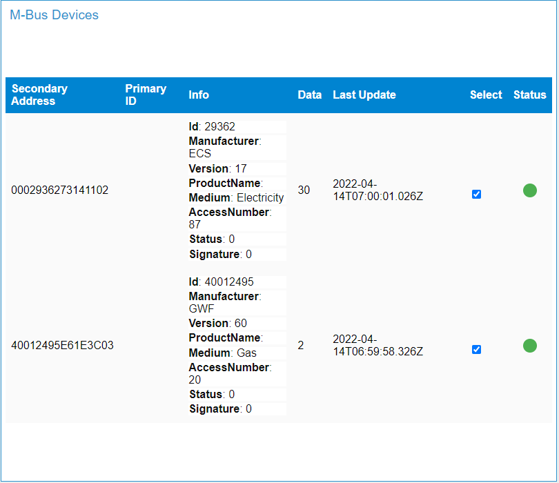Image resolution: width=559 pixels, height=483 pixels.
Task: Click the Last Update column header
Action: [x=364, y=95]
